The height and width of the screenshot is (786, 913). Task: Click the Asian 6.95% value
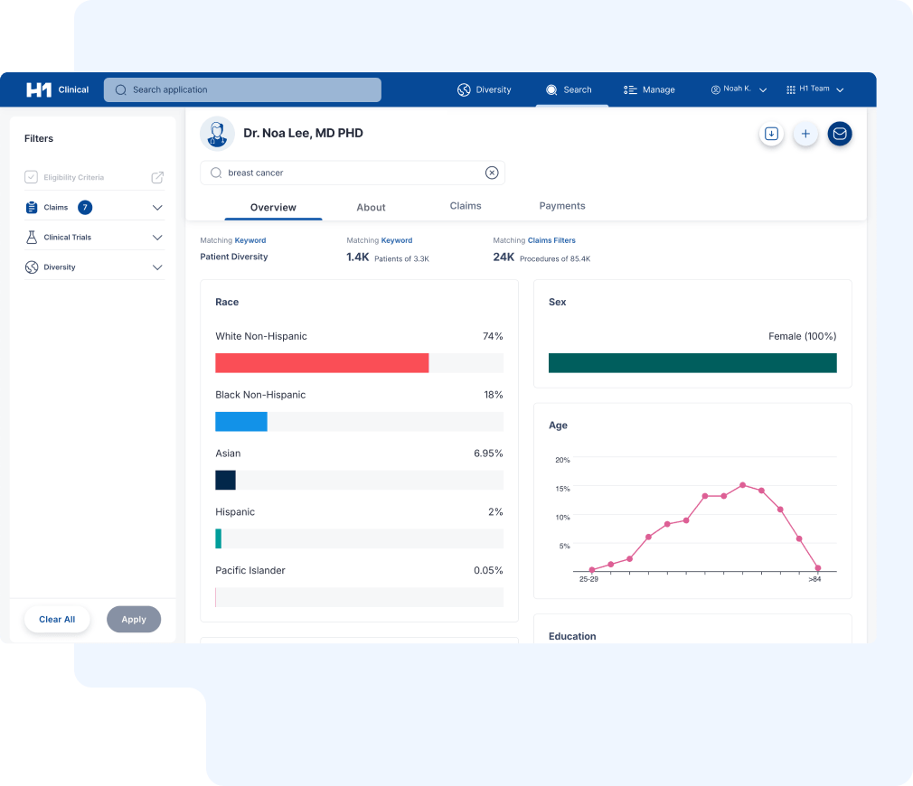[x=488, y=454]
